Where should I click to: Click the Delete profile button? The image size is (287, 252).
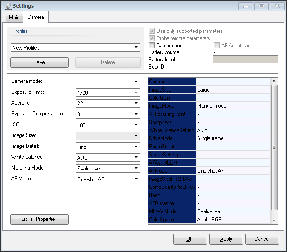click(108, 62)
